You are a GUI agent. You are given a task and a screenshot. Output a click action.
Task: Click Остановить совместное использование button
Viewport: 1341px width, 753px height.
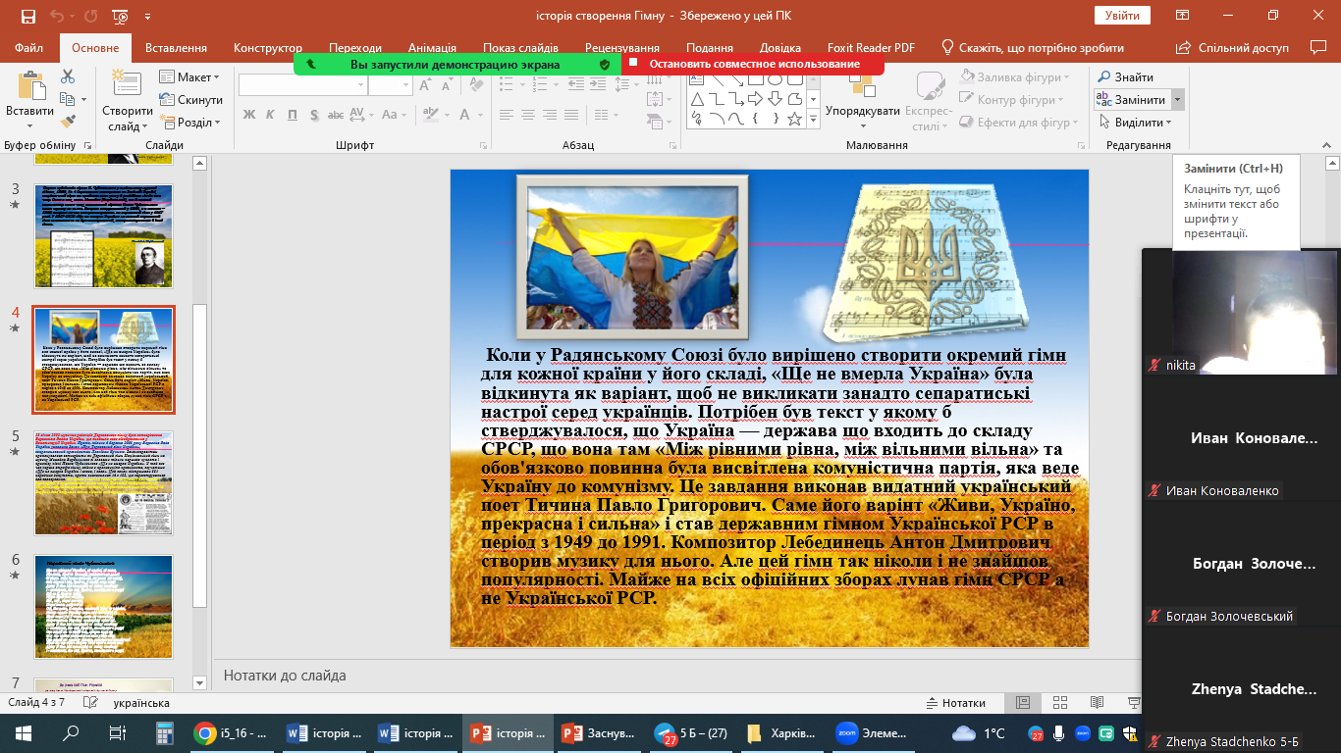tap(753, 64)
